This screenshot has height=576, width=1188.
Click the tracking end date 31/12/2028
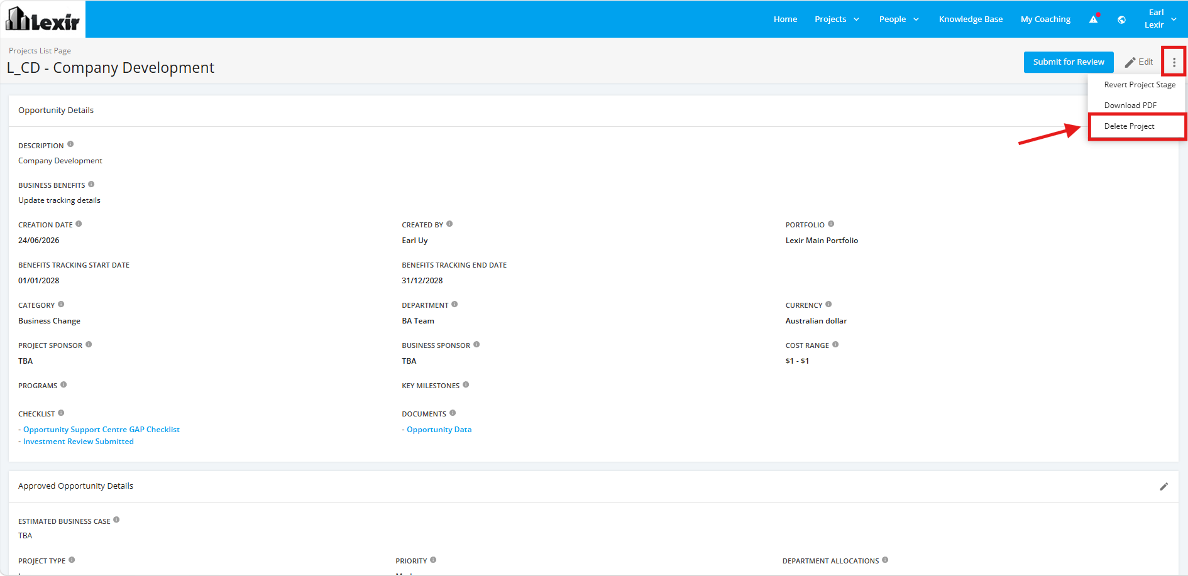(x=422, y=281)
